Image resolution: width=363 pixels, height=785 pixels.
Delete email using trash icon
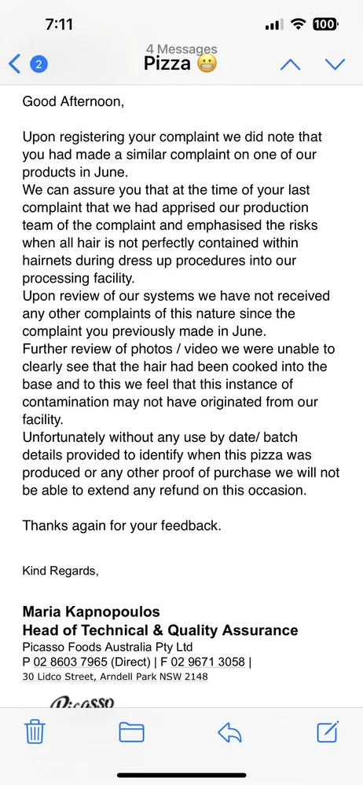click(35, 732)
